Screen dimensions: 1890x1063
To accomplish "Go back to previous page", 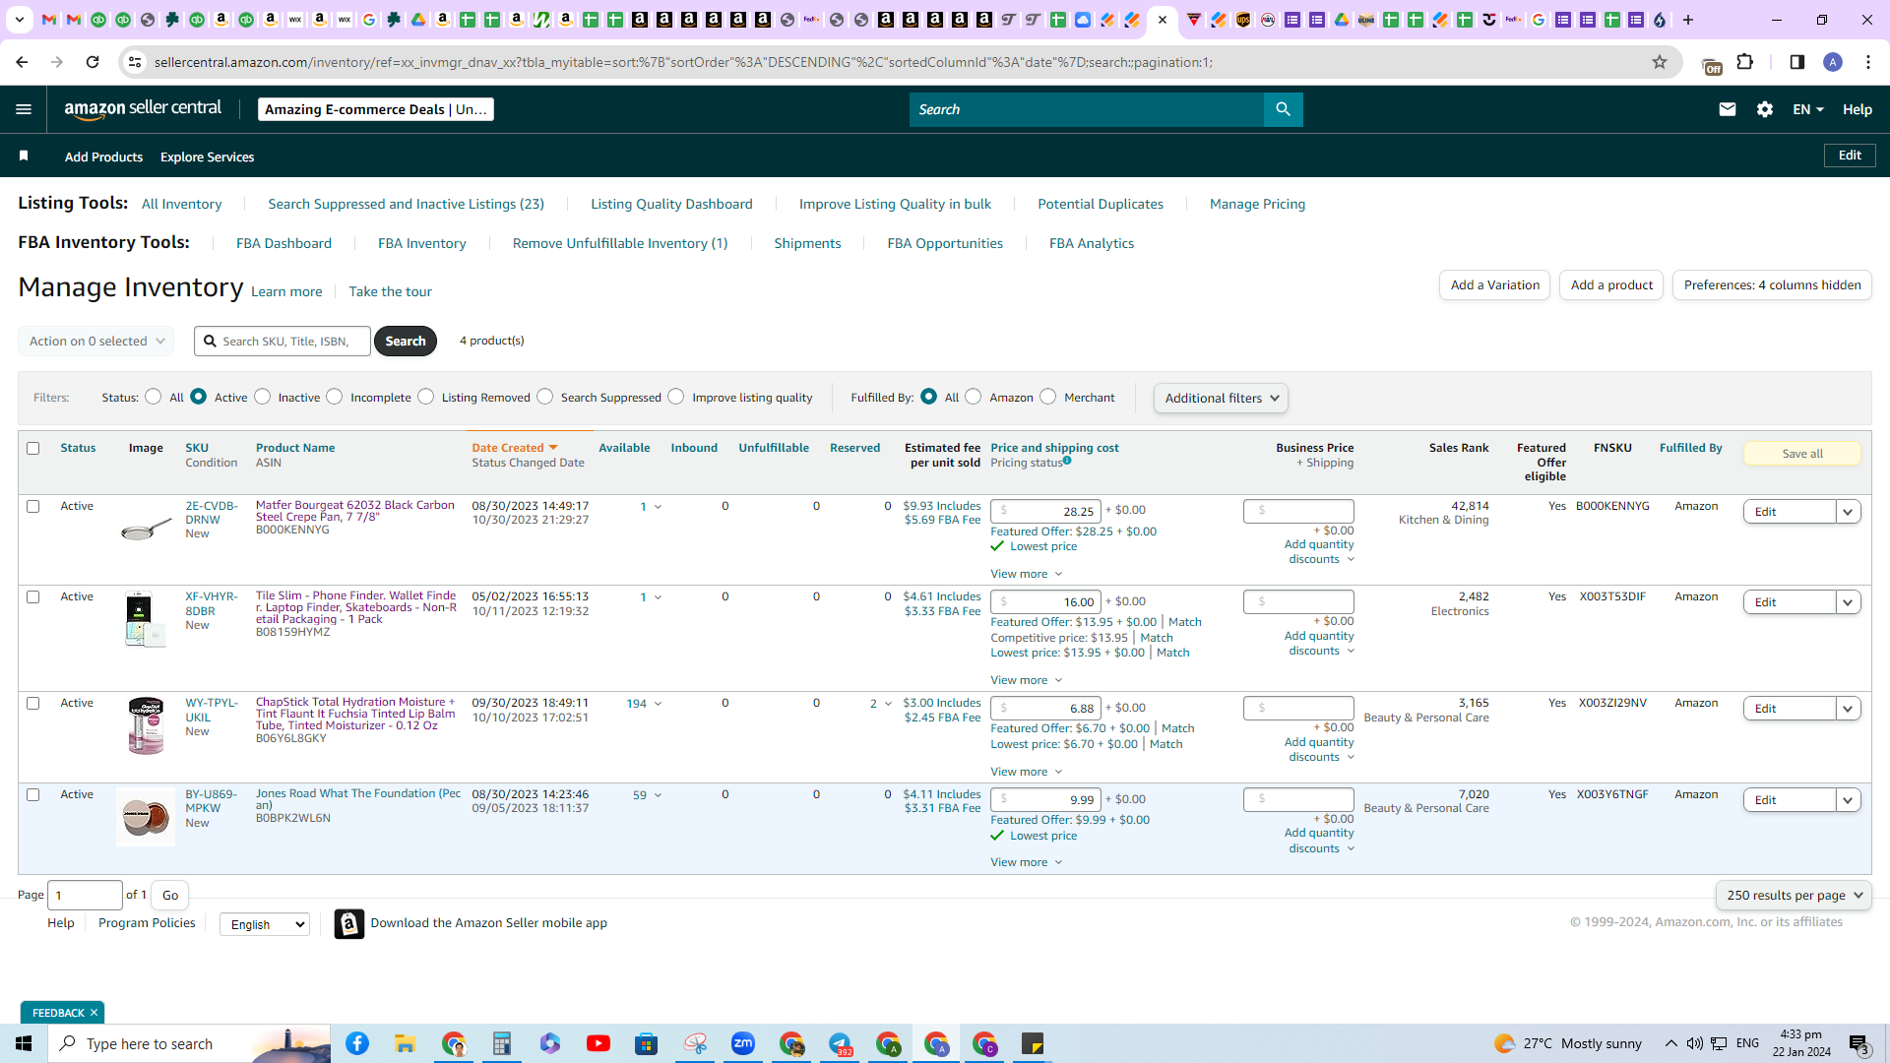I will point(22,62).
